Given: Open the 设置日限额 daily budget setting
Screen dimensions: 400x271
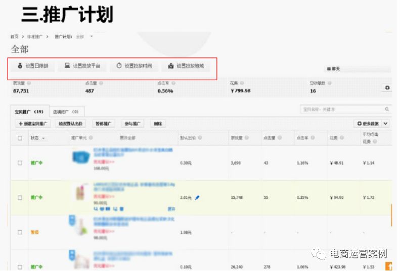Looking at the screenshot, I should pos(33,66).
